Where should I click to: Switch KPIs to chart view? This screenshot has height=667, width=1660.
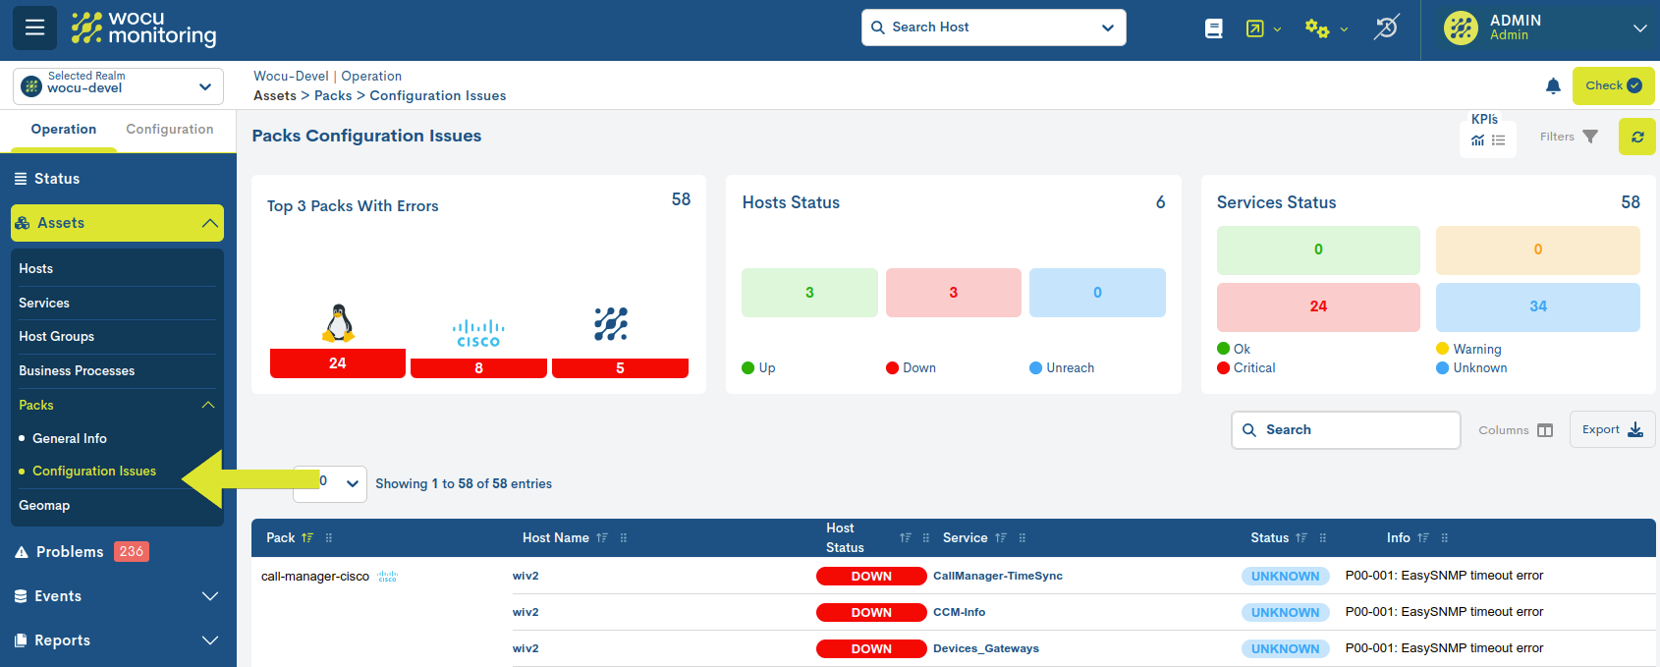click(x=1477, y=140)
